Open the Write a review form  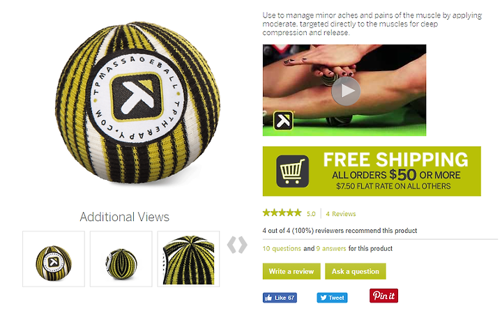(x=291, y=271)
